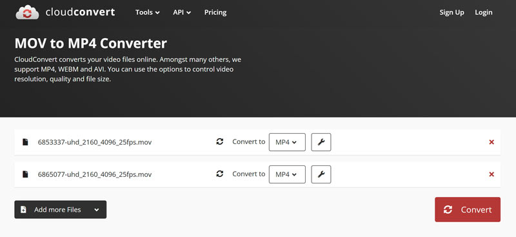The image size is (516, 237).
Task: Select filename 6853337-uhd_2160_4096_25fps.mov
Action: 95,143
